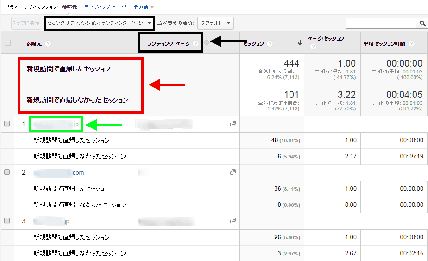
Task: Select 参照元 as primary dimension
Action: pos(70,7)
